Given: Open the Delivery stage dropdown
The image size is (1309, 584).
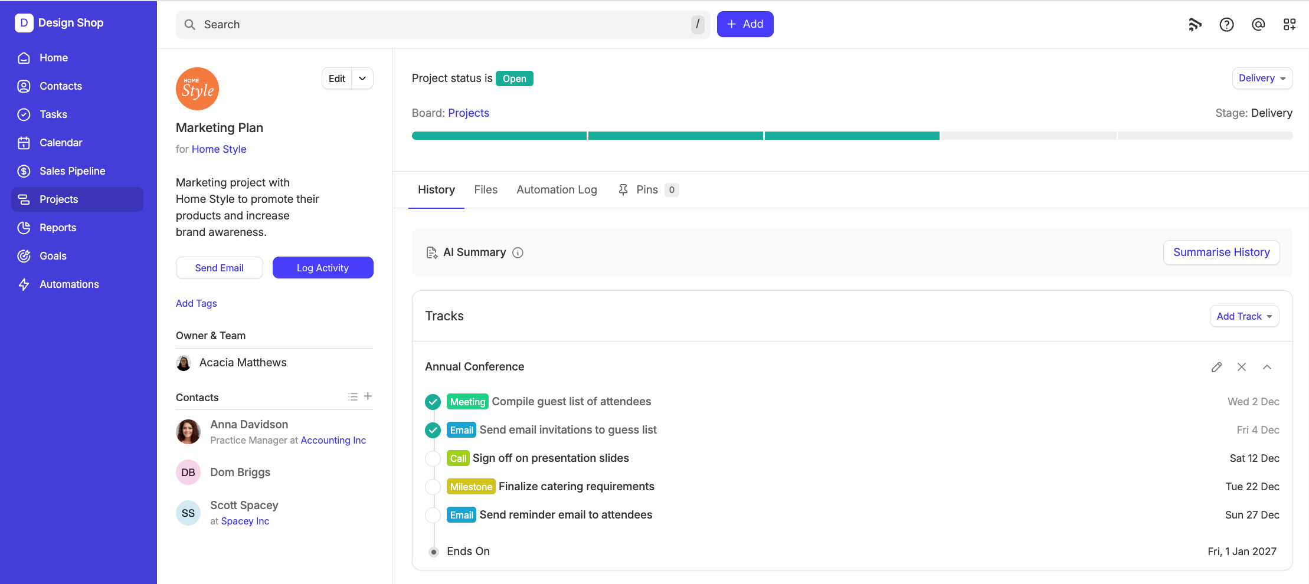Looking at the screenshot, I should coord(1262,78).
